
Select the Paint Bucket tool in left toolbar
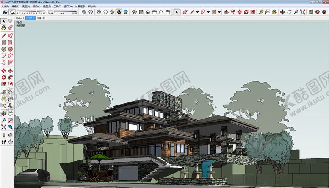pyautogui.click(x=4, y=28)
